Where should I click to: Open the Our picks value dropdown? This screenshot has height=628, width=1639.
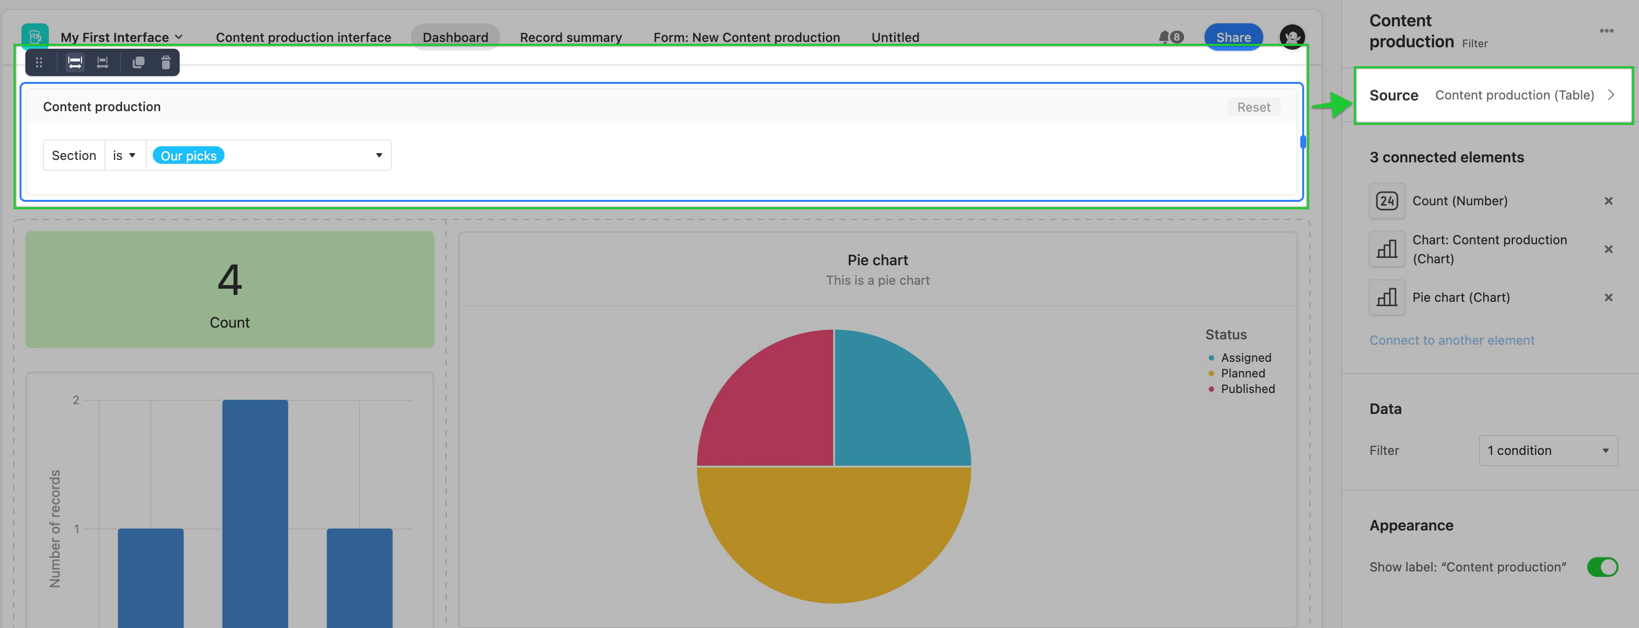pyautogui.click(x=268, y=156)
